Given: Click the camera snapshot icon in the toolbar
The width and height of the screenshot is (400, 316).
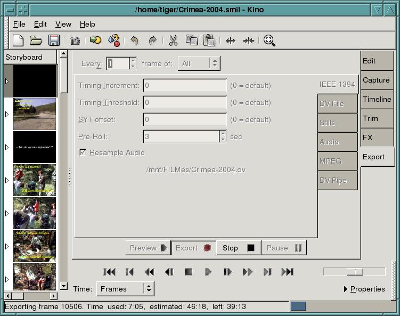Looking at the screenshot, I should click(75, 40).
